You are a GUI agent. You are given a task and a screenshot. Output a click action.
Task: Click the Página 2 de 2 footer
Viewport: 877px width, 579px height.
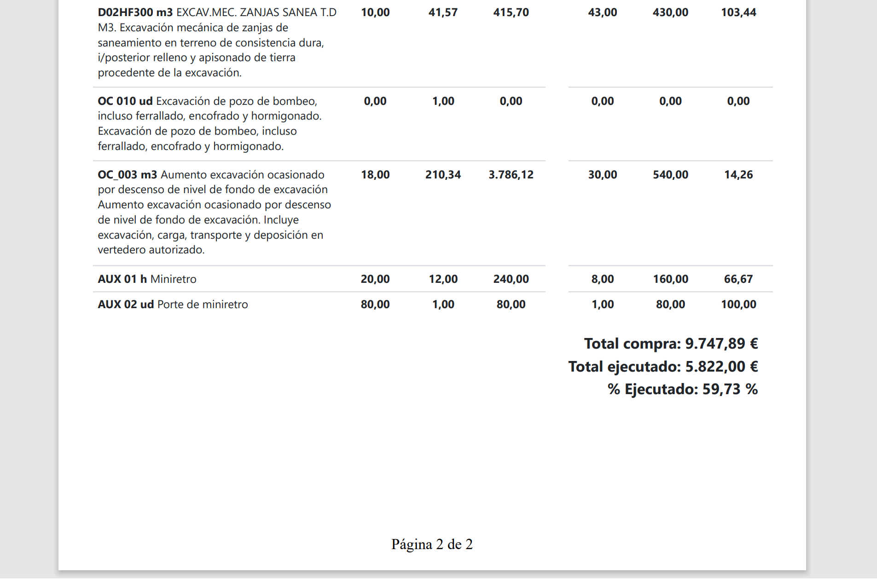tap(432, 545)
